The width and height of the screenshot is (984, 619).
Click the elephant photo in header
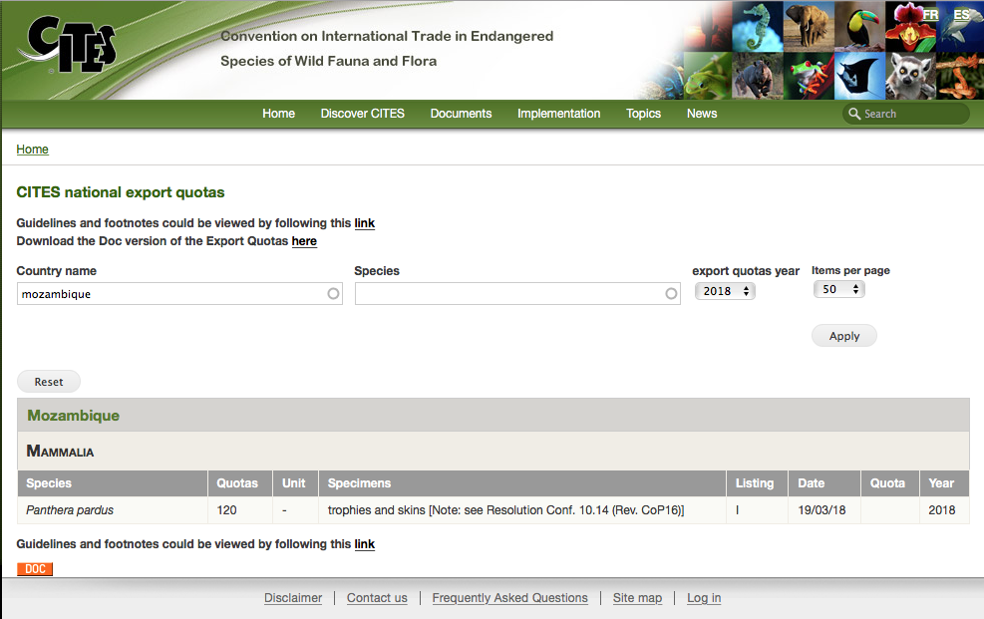tap(809, 26)
